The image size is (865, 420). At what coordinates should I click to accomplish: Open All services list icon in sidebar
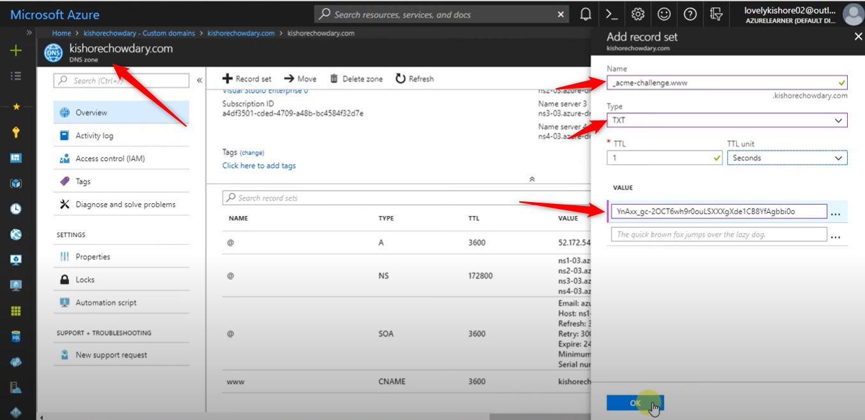(x=16, y=76)
